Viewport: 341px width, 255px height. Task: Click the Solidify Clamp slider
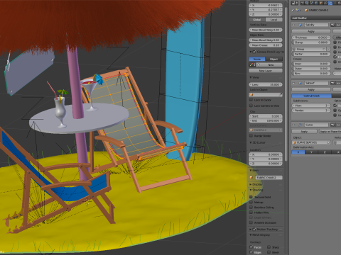pyautogui.click(x=311, y=42)
